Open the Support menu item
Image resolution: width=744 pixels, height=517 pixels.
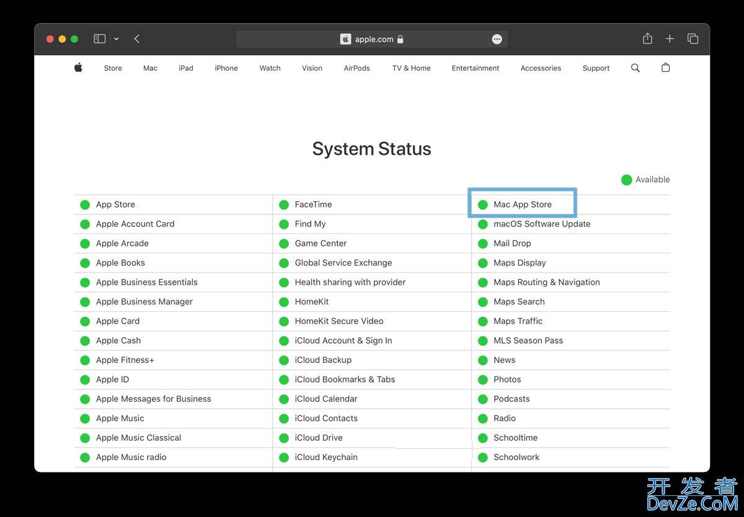pos(596,68)
